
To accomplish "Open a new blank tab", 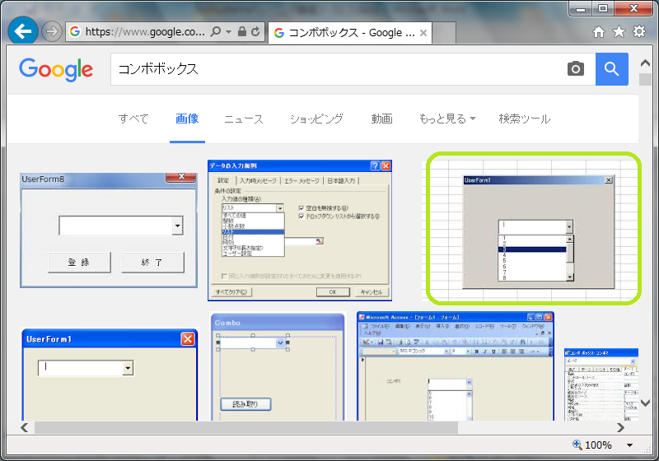I will (444, 33).
